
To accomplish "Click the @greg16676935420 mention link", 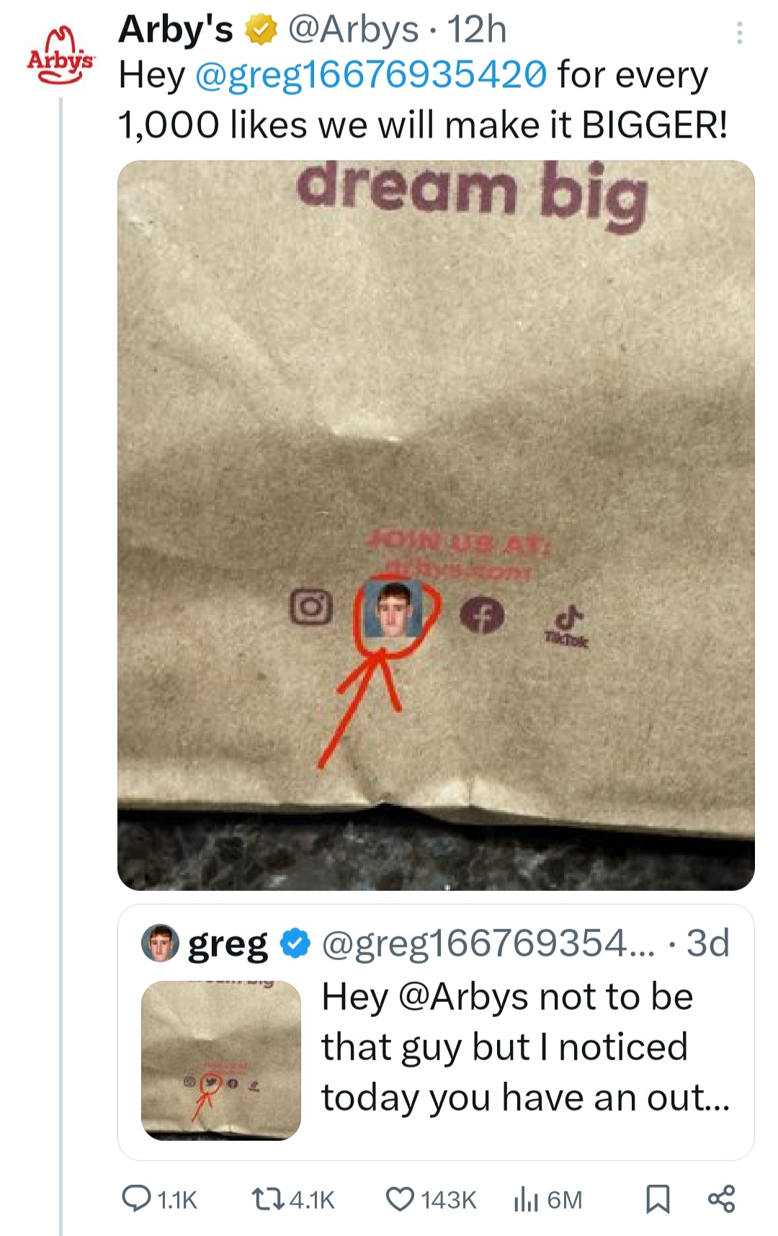I will 371,75.
